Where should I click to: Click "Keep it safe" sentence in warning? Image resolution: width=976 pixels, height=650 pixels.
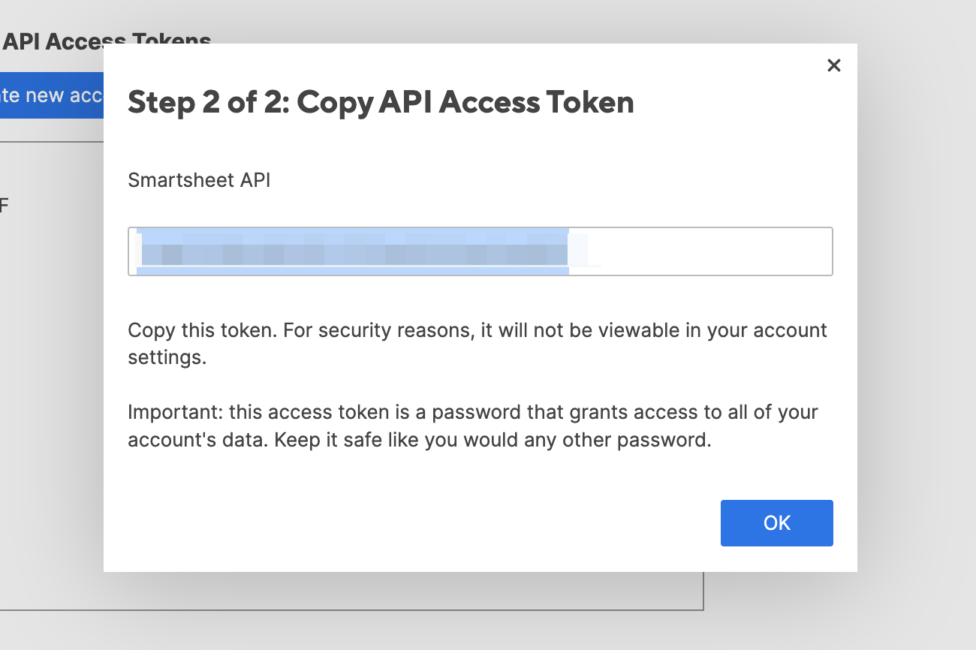[345, 440]
